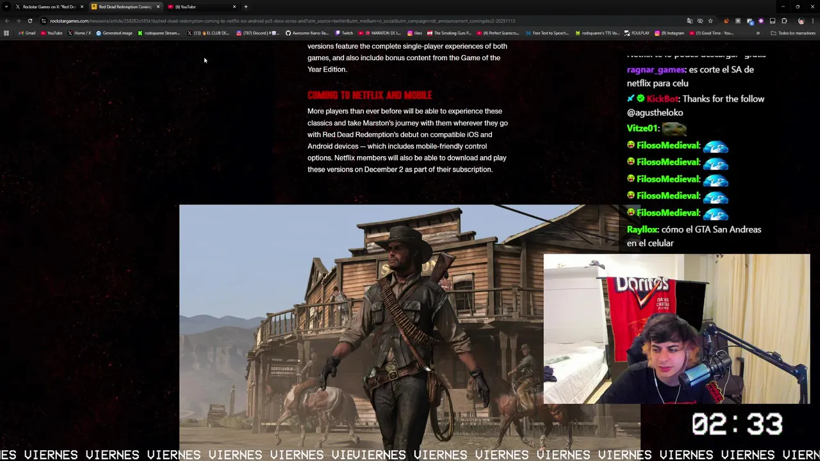Click username ragnar_games in chat
This screenshot has width=820, height=461.
[656, 69]
